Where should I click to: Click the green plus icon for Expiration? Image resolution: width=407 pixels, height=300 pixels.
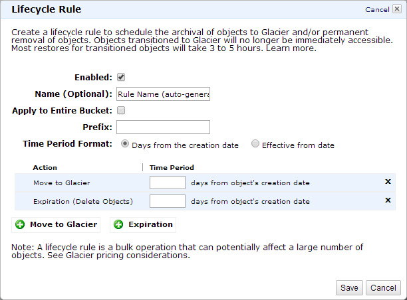point(119,224)
